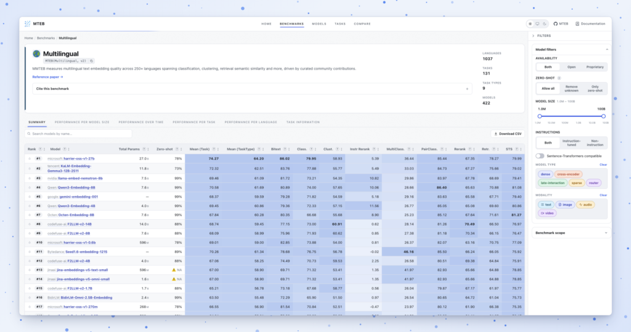Click the Search models by name field
Image resolution: width=631 pixels, height=332 pixels.
(78, 134)
